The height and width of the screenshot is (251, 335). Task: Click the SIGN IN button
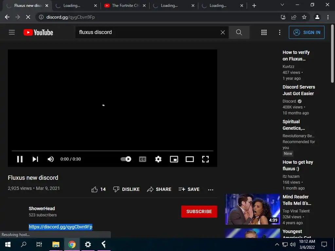pos(307,32)
